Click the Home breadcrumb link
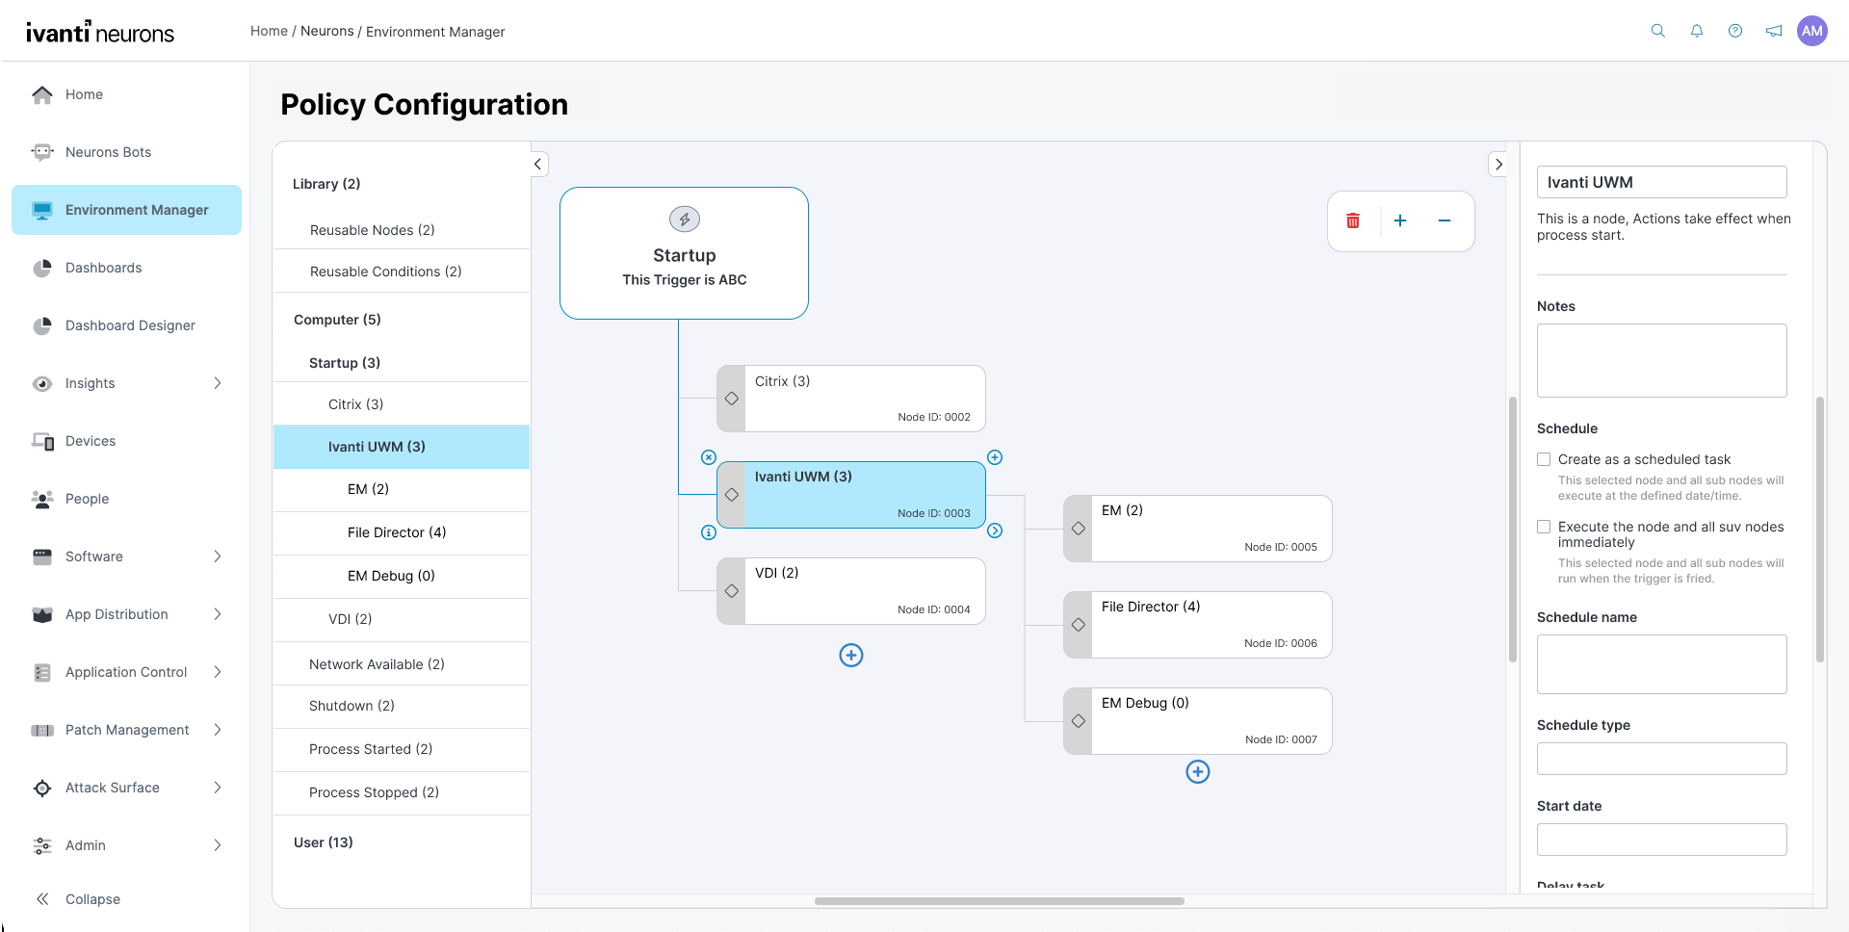Image resolution: width=1849 pixels, height=932 pixels. click(269, 31)
